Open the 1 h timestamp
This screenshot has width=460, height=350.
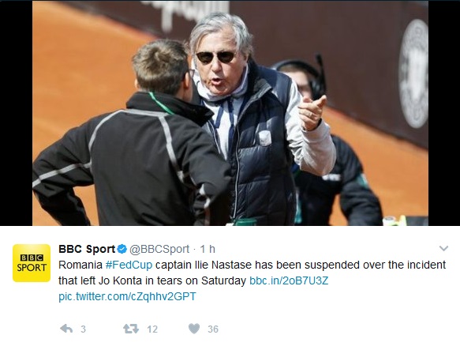(x=208, y=249)
